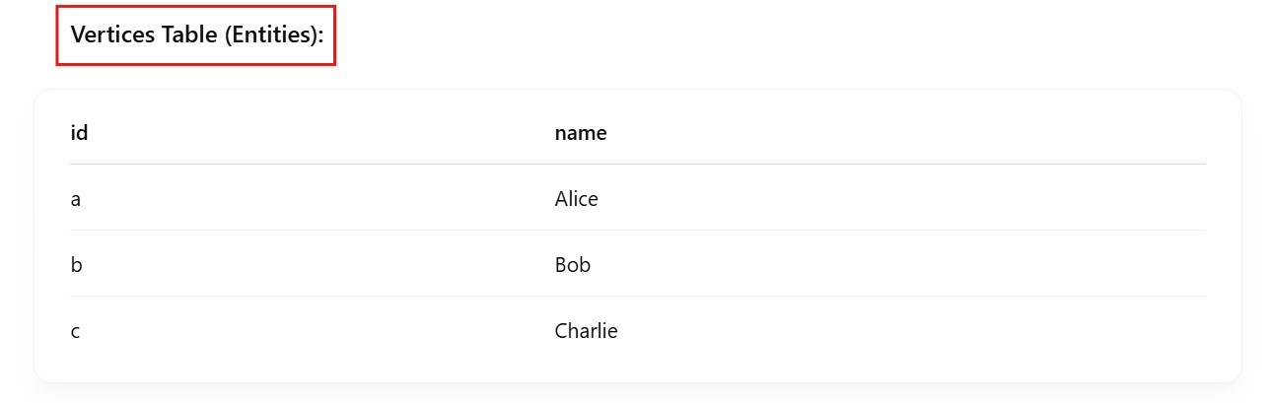Click the id cell "c"
Screen dimensions: 1272x403
(x=76, y=331)
